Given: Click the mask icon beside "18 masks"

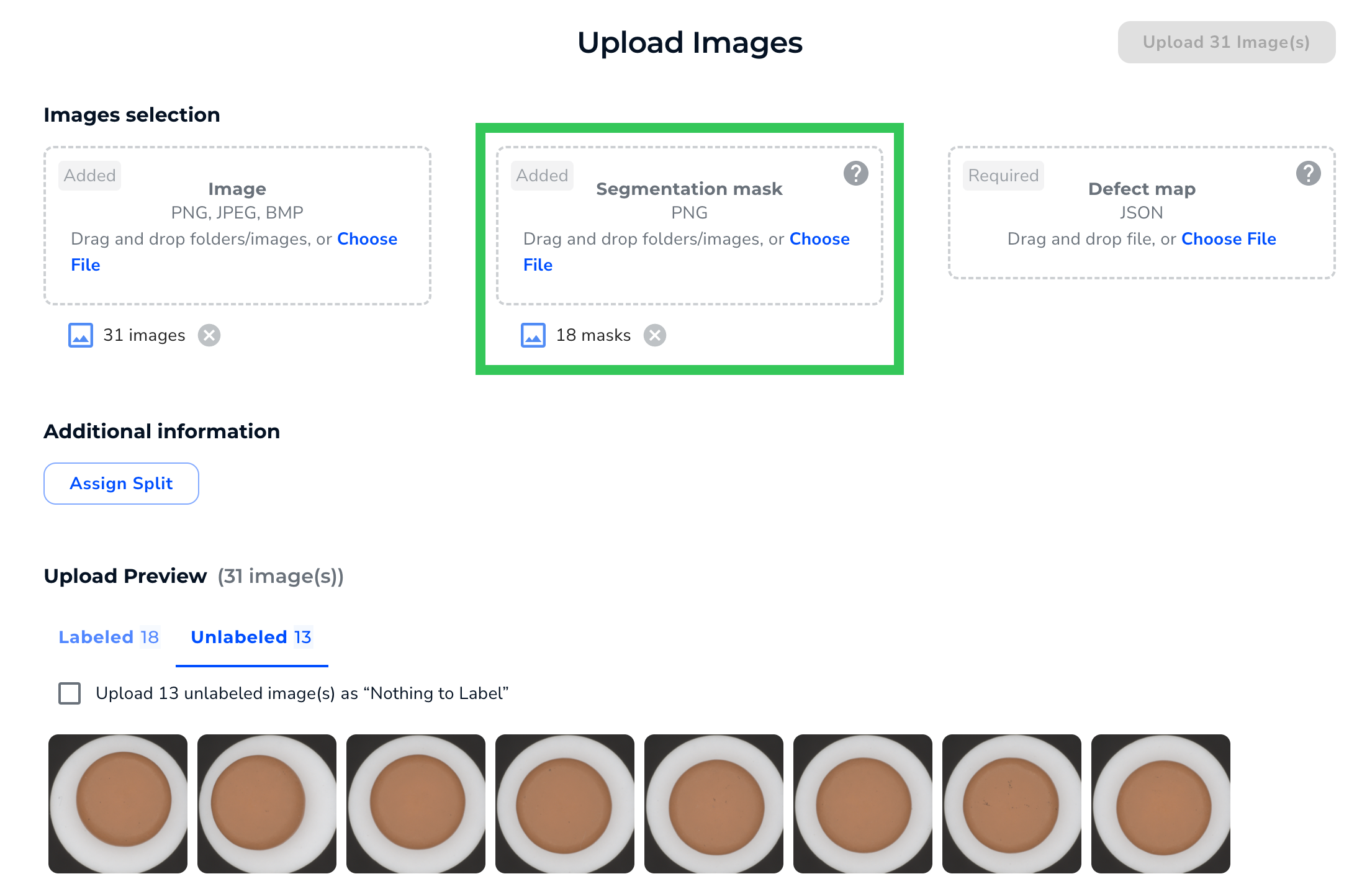Looking at the screenshot, I should 532,335.
